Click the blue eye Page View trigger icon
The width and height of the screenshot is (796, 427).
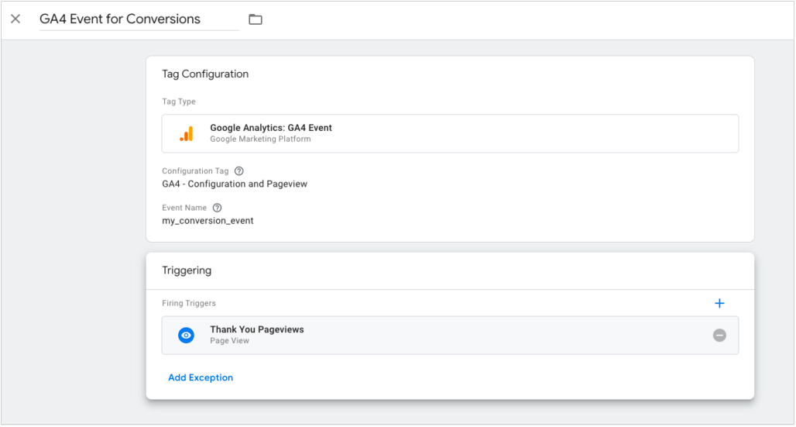pos(187,336)
